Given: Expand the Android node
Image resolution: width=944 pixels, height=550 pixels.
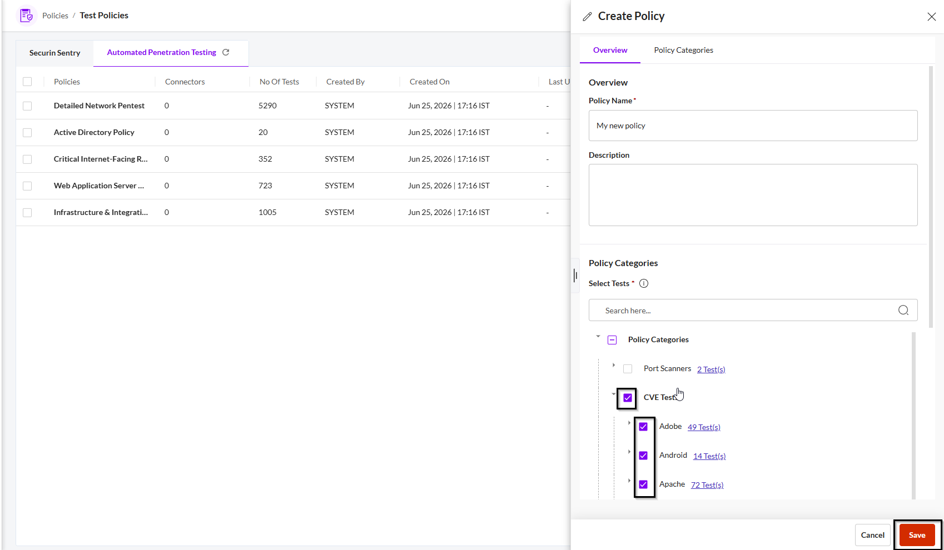Looking at the screenshot, I should coord(629,452).
